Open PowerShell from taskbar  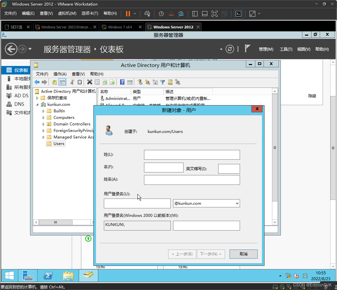[48, 276]
